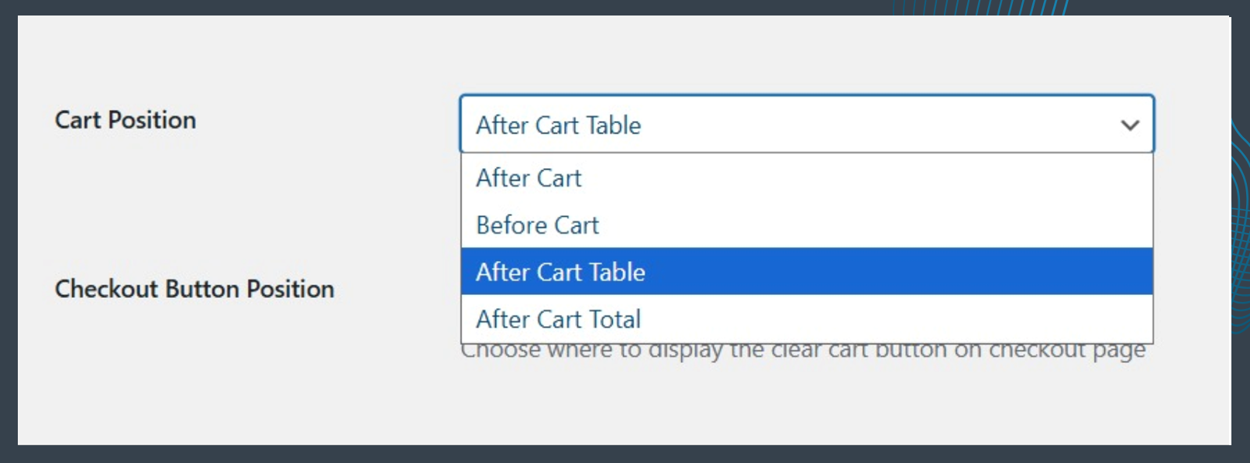The height and width of the screenshot is (463, 1250).
Task: Click the current value "After Cart Table"
Action: coord(557,125)
